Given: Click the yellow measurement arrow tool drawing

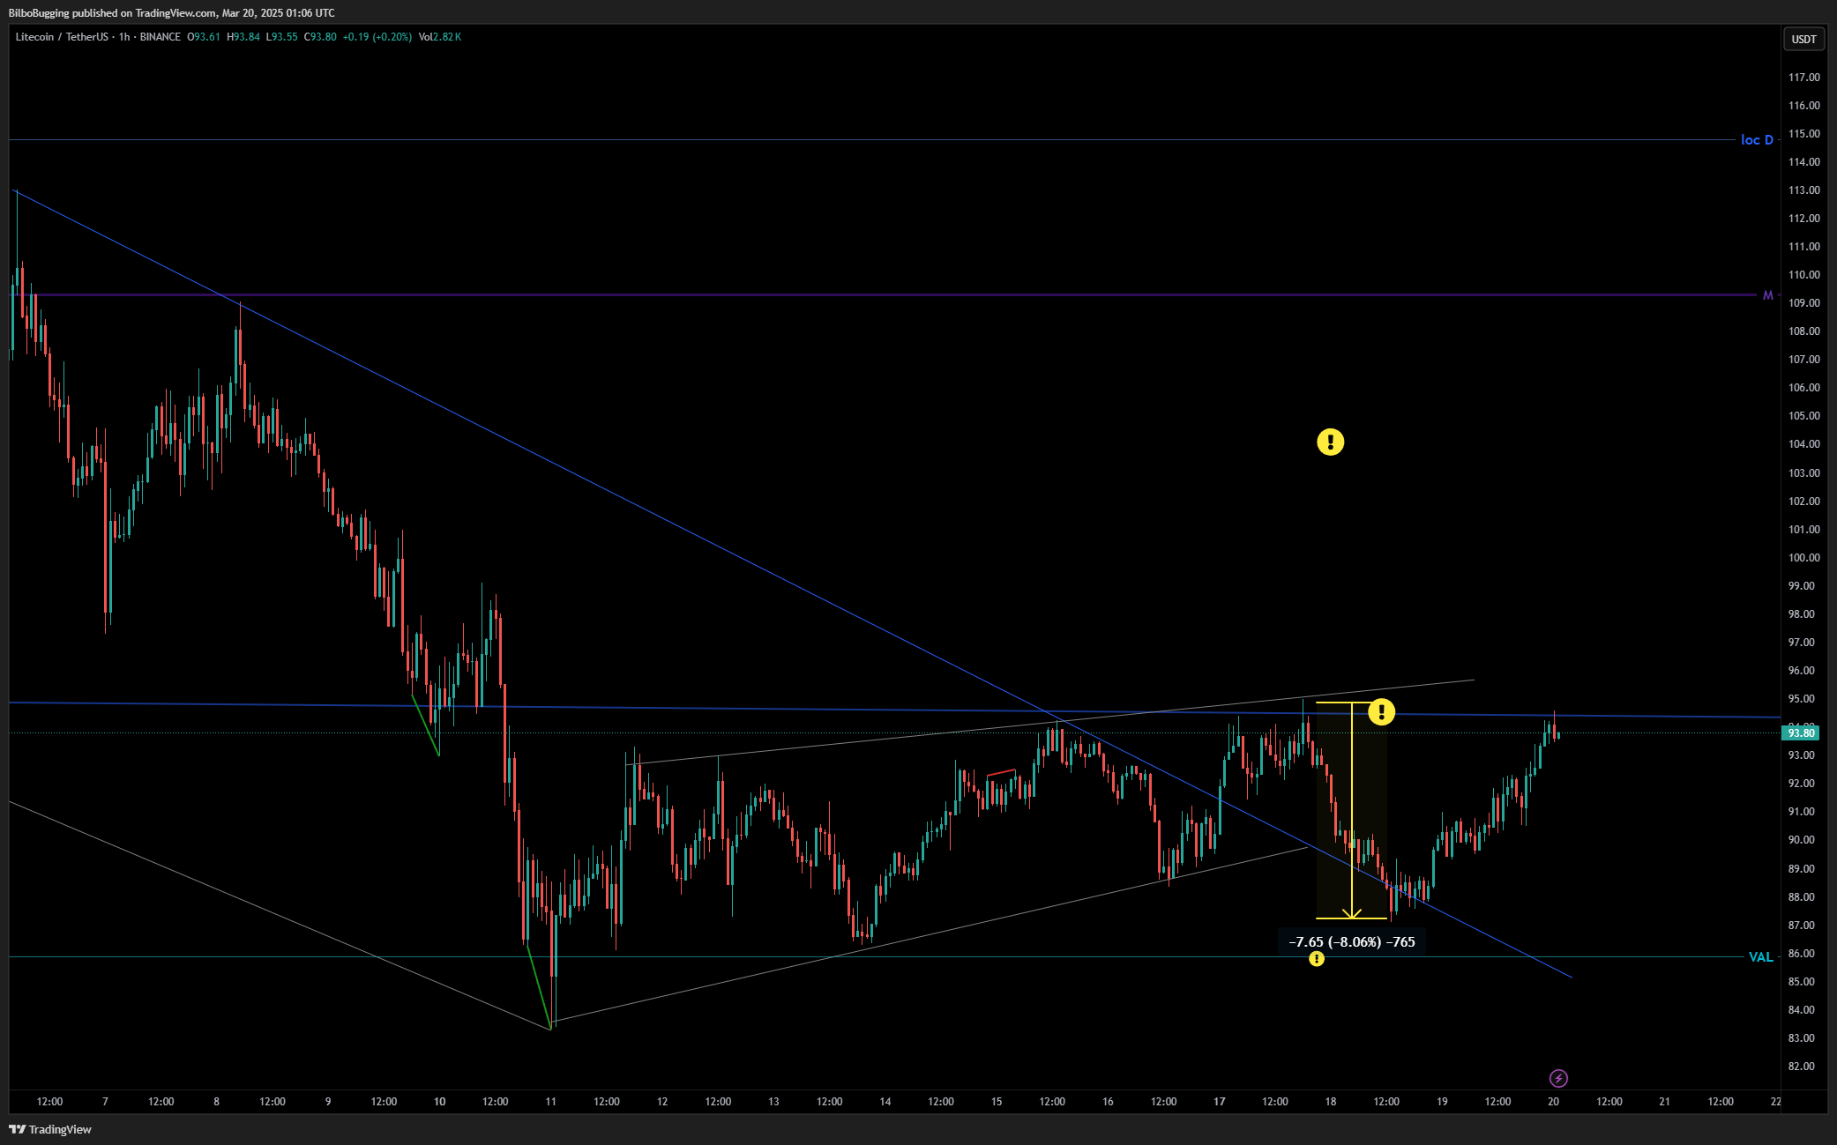Looking at the screenshot, I should coord(1351,811).
